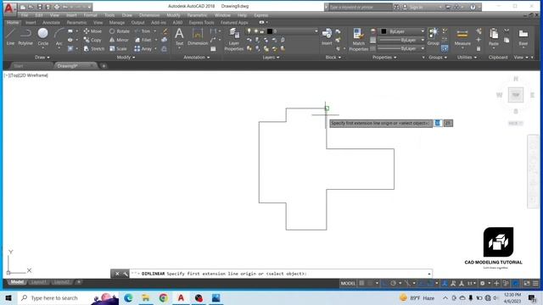This screenshot has height=305, width=543.
Task: Switch to the Annotate ribbon tab
Action: pyautogui.click(x=51, y=23)
